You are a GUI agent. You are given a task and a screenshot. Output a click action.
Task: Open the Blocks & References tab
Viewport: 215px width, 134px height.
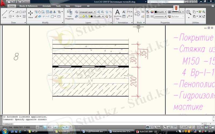tap(28, 6)
